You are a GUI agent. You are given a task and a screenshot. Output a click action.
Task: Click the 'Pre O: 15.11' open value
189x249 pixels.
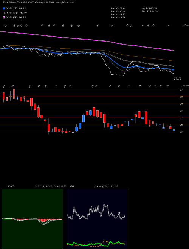coord(118,8)
